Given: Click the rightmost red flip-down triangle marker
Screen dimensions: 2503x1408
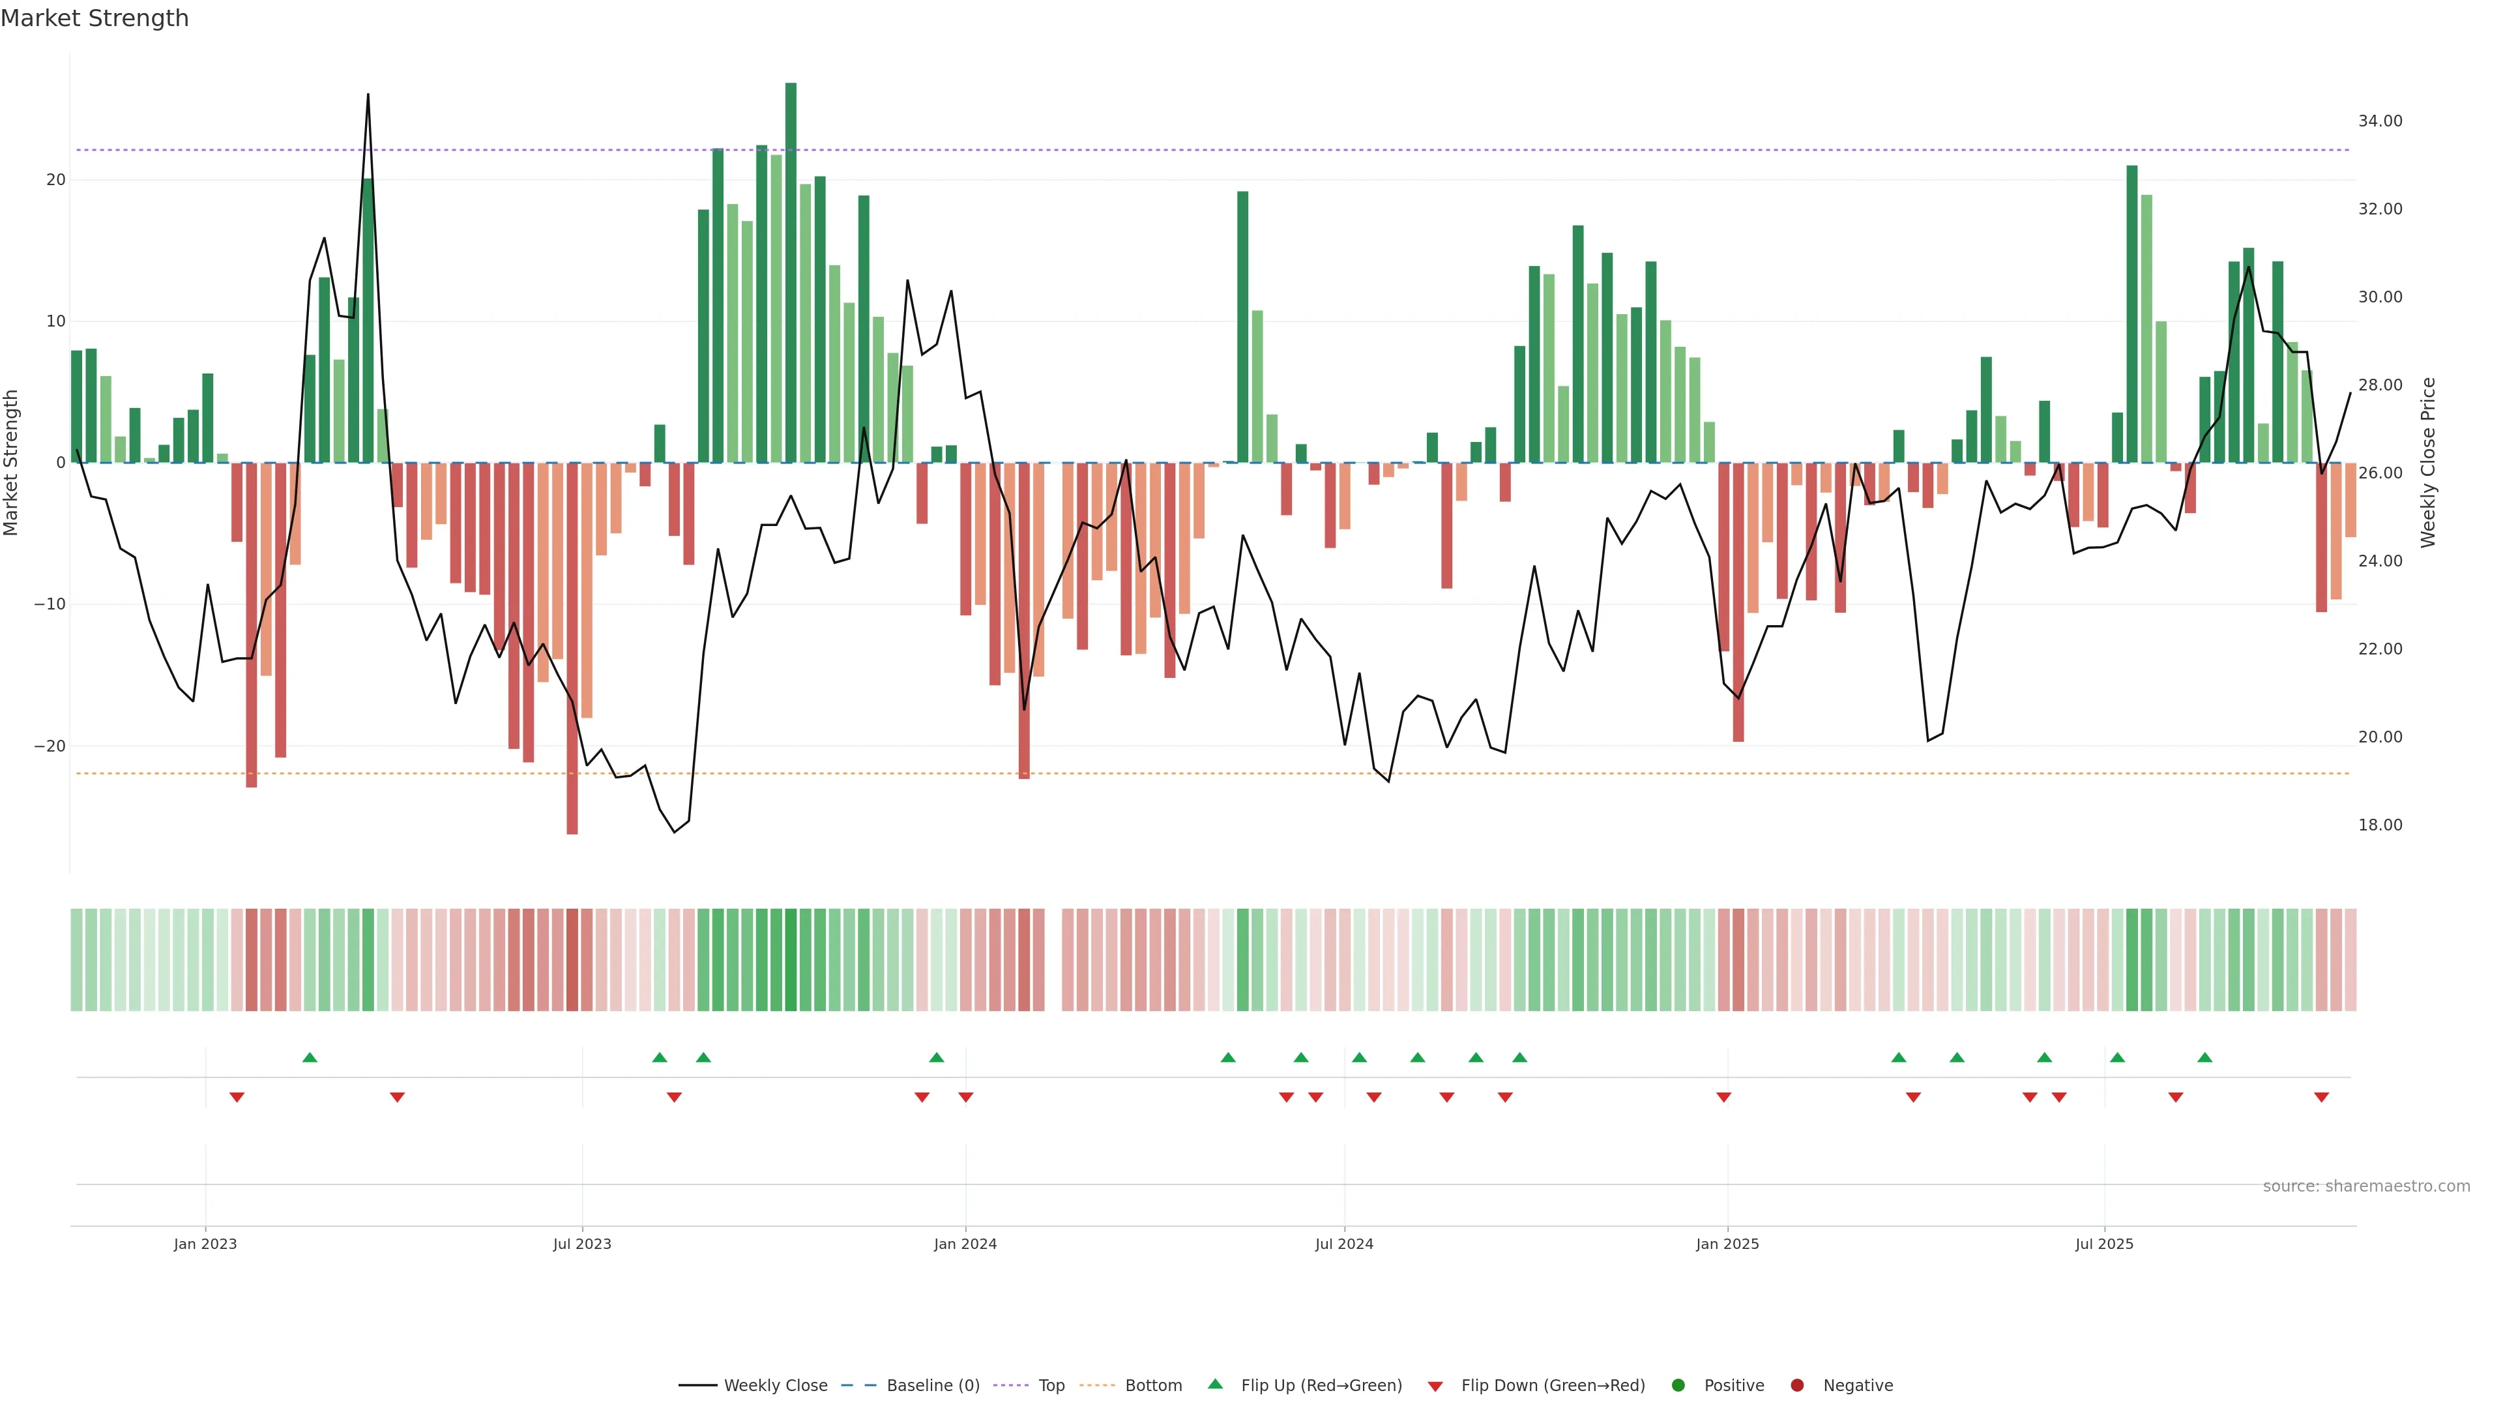Looking at the screenshot, I should [x=2321, y=1097].
